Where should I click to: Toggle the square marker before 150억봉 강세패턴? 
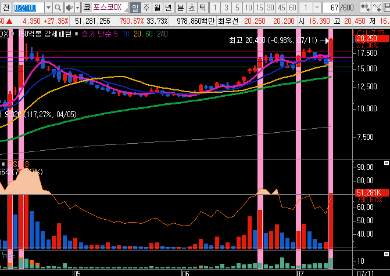(x=13, y=34)
